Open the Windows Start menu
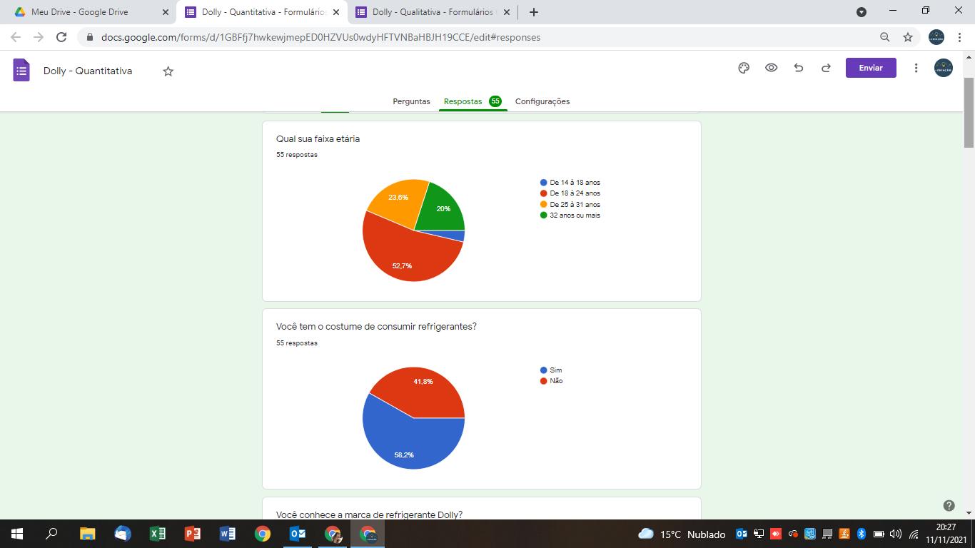This screenshot has height=548, width=975. tap(17, 534)
